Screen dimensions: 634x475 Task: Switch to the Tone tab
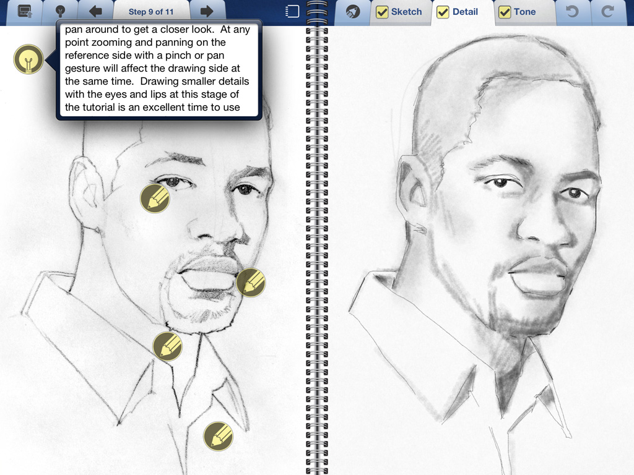pos(524,12)
